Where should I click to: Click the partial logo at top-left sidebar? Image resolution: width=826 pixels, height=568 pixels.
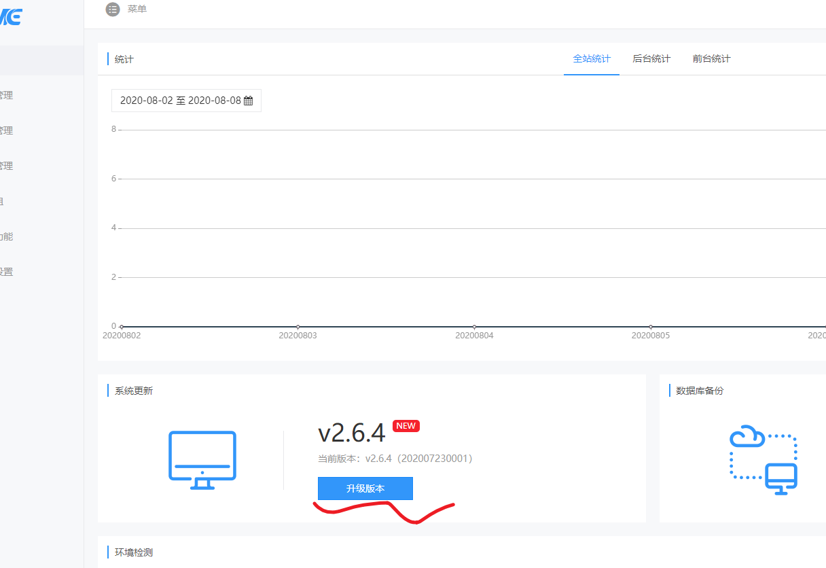tap(10, 18)
